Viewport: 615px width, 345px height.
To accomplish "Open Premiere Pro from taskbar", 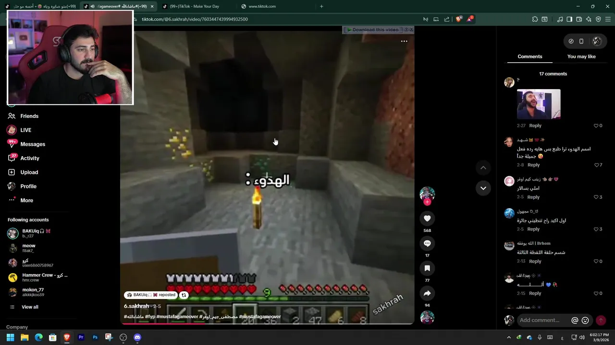I will coord(81,337).
